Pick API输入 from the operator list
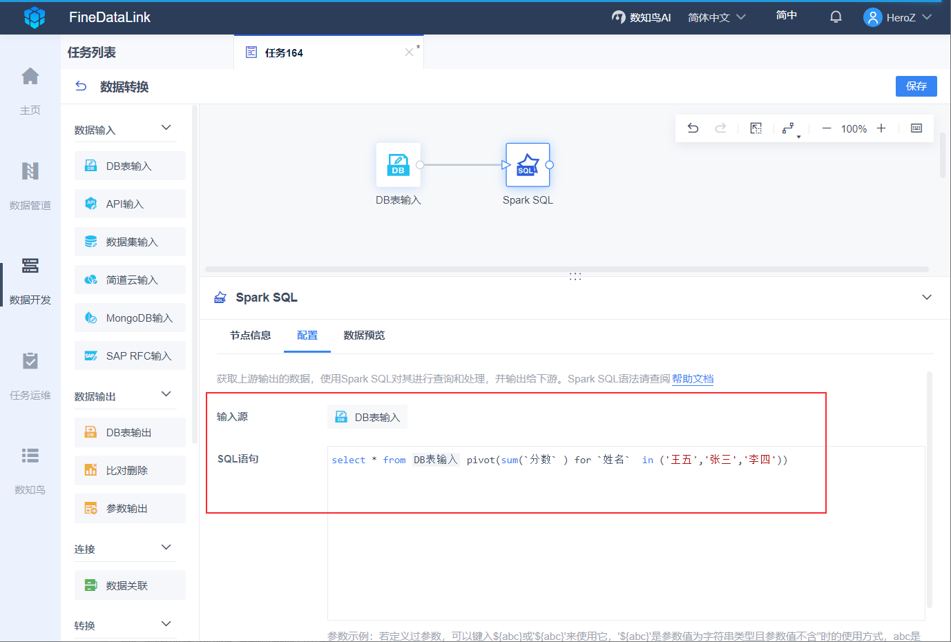This screenshot has width=951, height=642. pyautogui.click(x=130, y=204)
